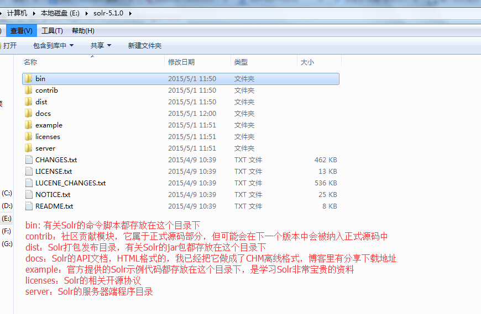Click the 13 KB size value
This screenshot has width=481, height=314.
(x=328, y=172)
